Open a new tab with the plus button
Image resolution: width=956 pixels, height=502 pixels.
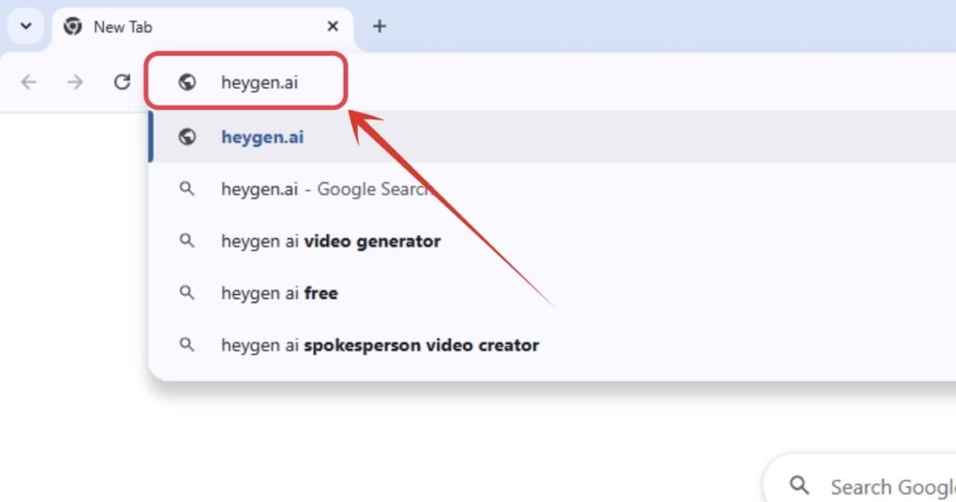[379, 26]
